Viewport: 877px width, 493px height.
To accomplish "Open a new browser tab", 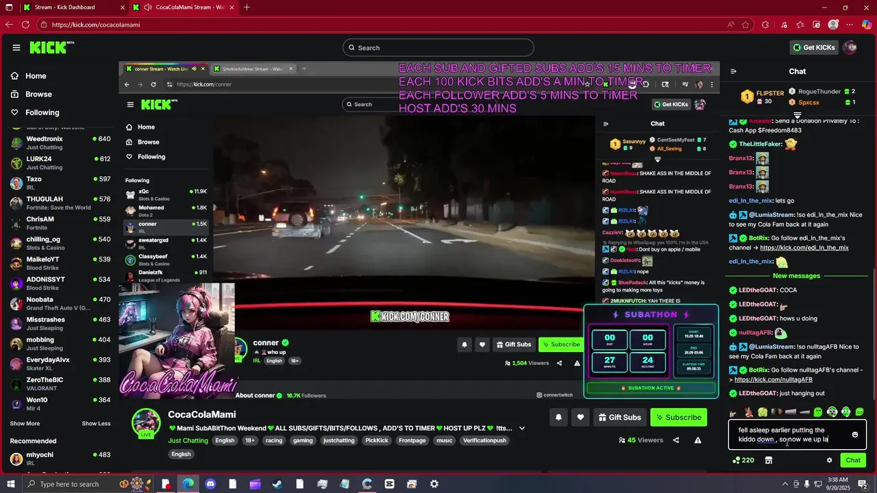I will (247, 8).
